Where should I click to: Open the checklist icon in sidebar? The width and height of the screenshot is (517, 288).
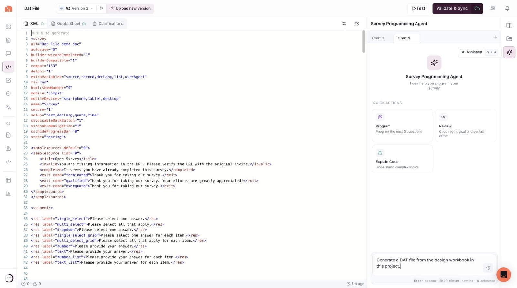pos(8,80)
